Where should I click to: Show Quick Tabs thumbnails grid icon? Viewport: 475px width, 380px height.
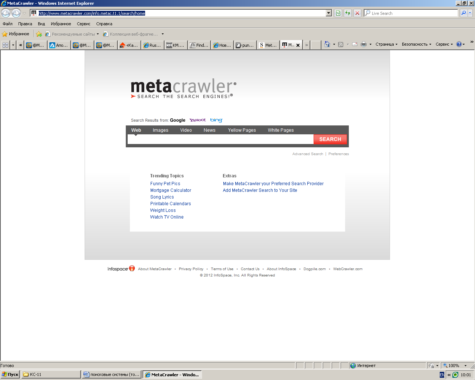[6, 45]
